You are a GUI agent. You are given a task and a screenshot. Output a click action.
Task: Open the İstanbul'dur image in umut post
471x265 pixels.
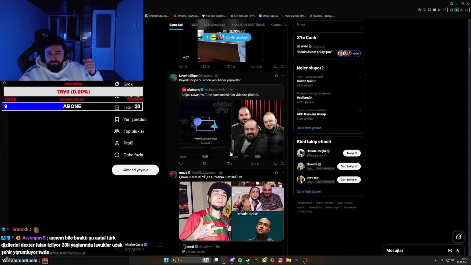click(x=258, y=226)
